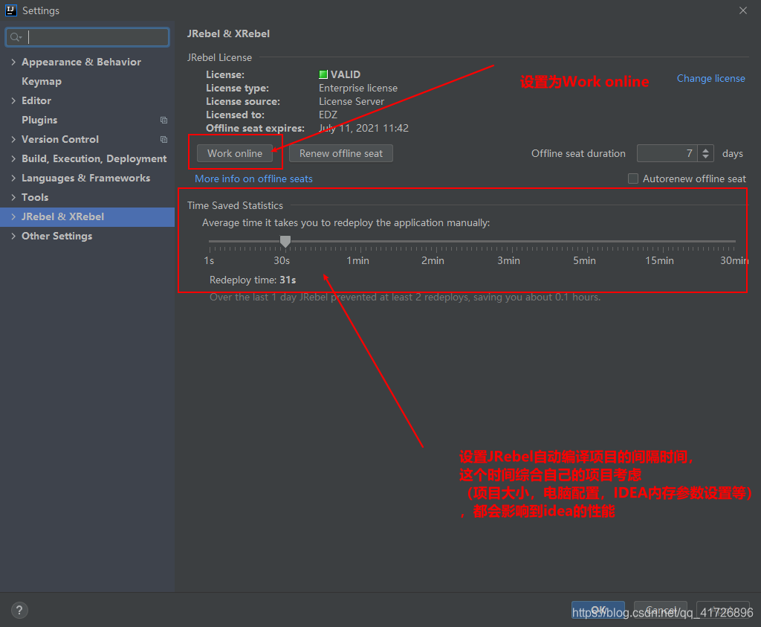
Task: Click the 'Redeploy time: 31s' text
Action: (253, 280)
